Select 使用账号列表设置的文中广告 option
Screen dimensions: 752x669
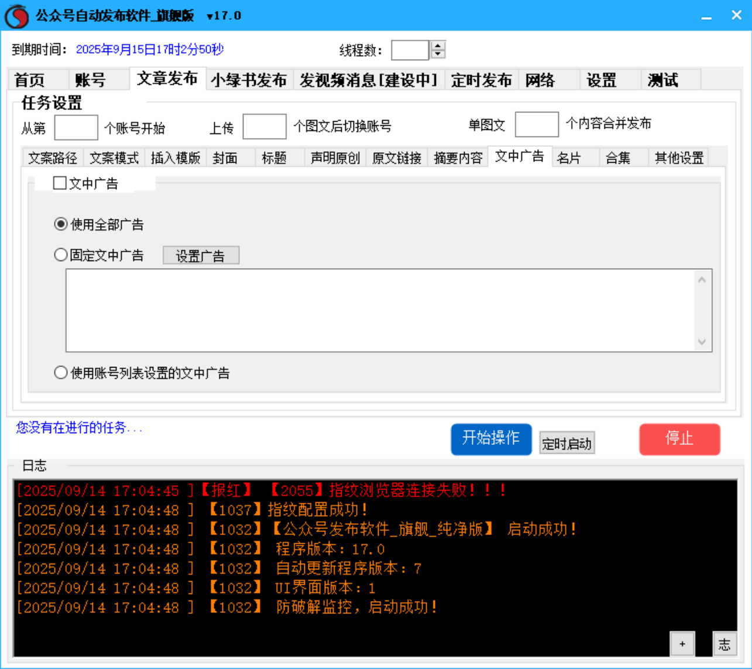pos(59,372)
